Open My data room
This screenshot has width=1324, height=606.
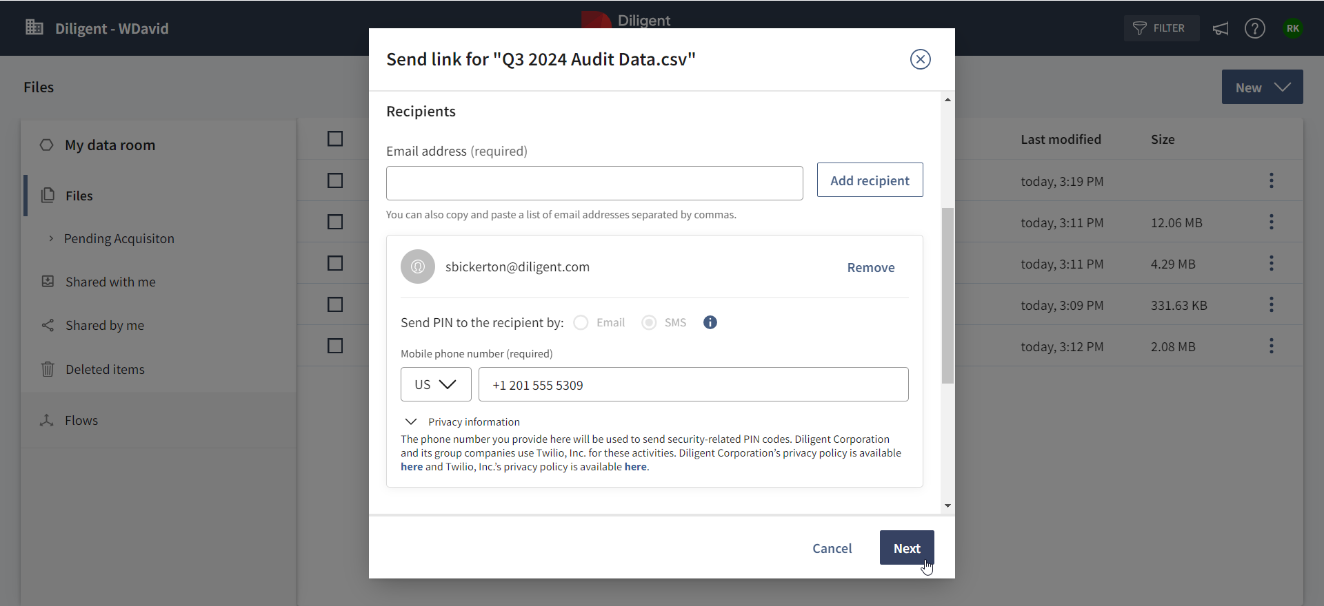pyautogui.click(x=110, y=145)
